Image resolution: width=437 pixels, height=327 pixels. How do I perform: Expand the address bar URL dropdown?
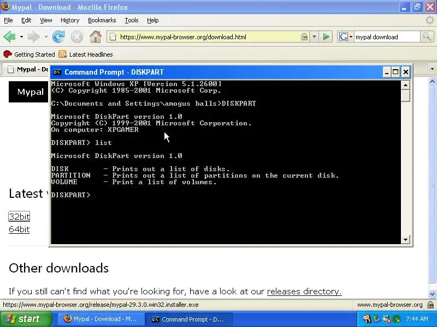click(x=314, y=37)
